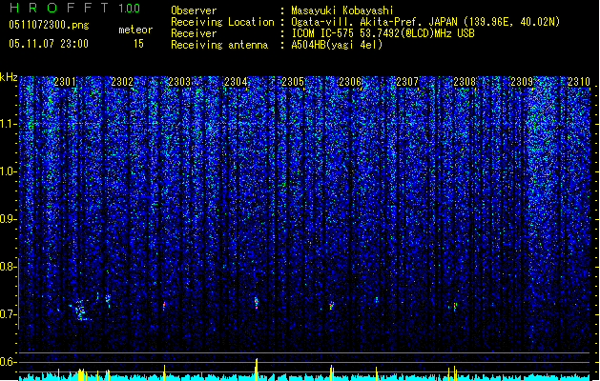Click the meteor label
Viewport: 600px width, 381px height.
(135, 30)
